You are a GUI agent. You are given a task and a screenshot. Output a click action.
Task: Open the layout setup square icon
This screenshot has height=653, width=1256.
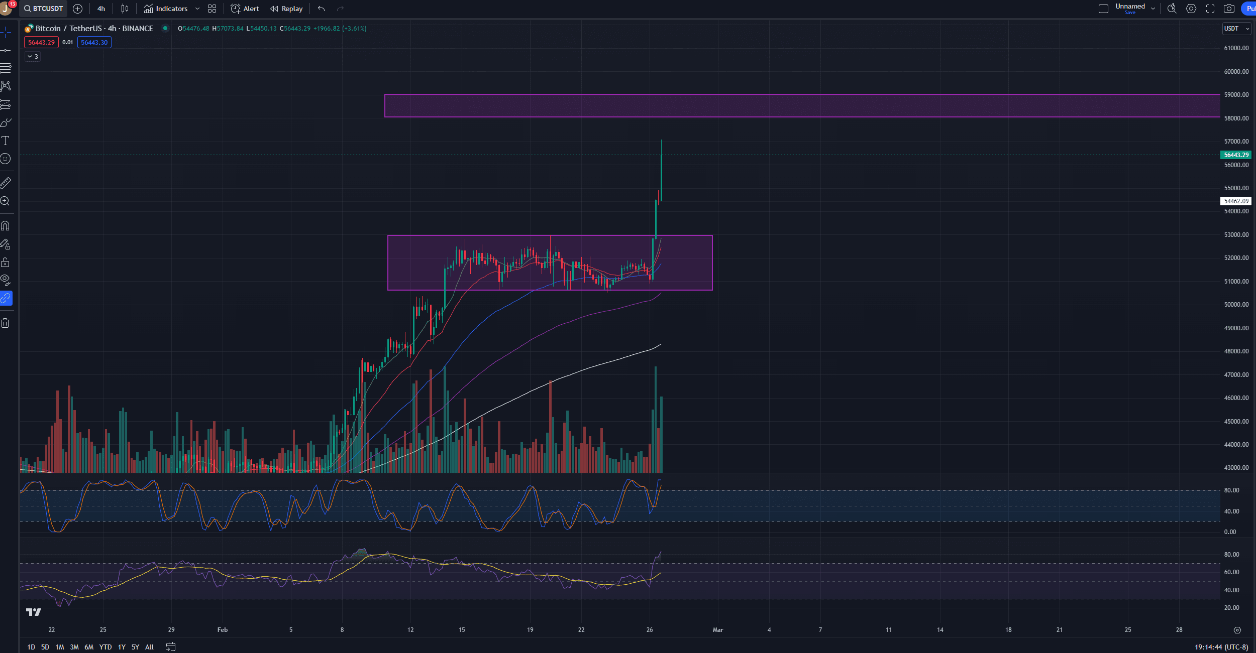1103,9
